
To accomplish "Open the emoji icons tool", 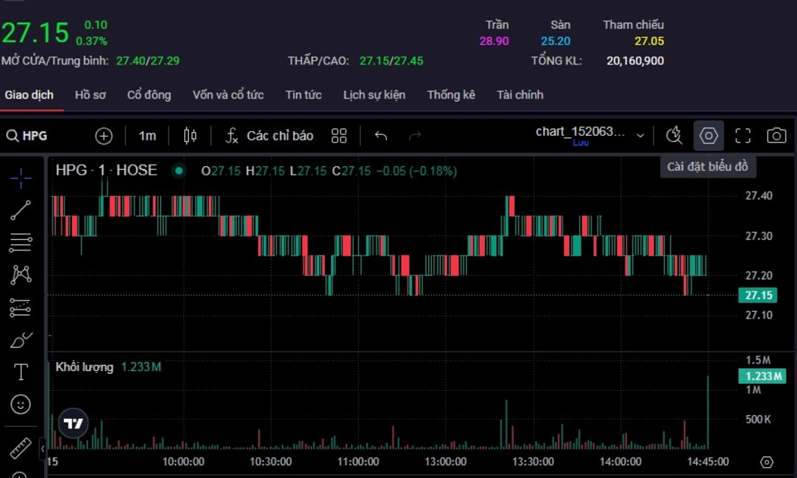I will point(20,404).
